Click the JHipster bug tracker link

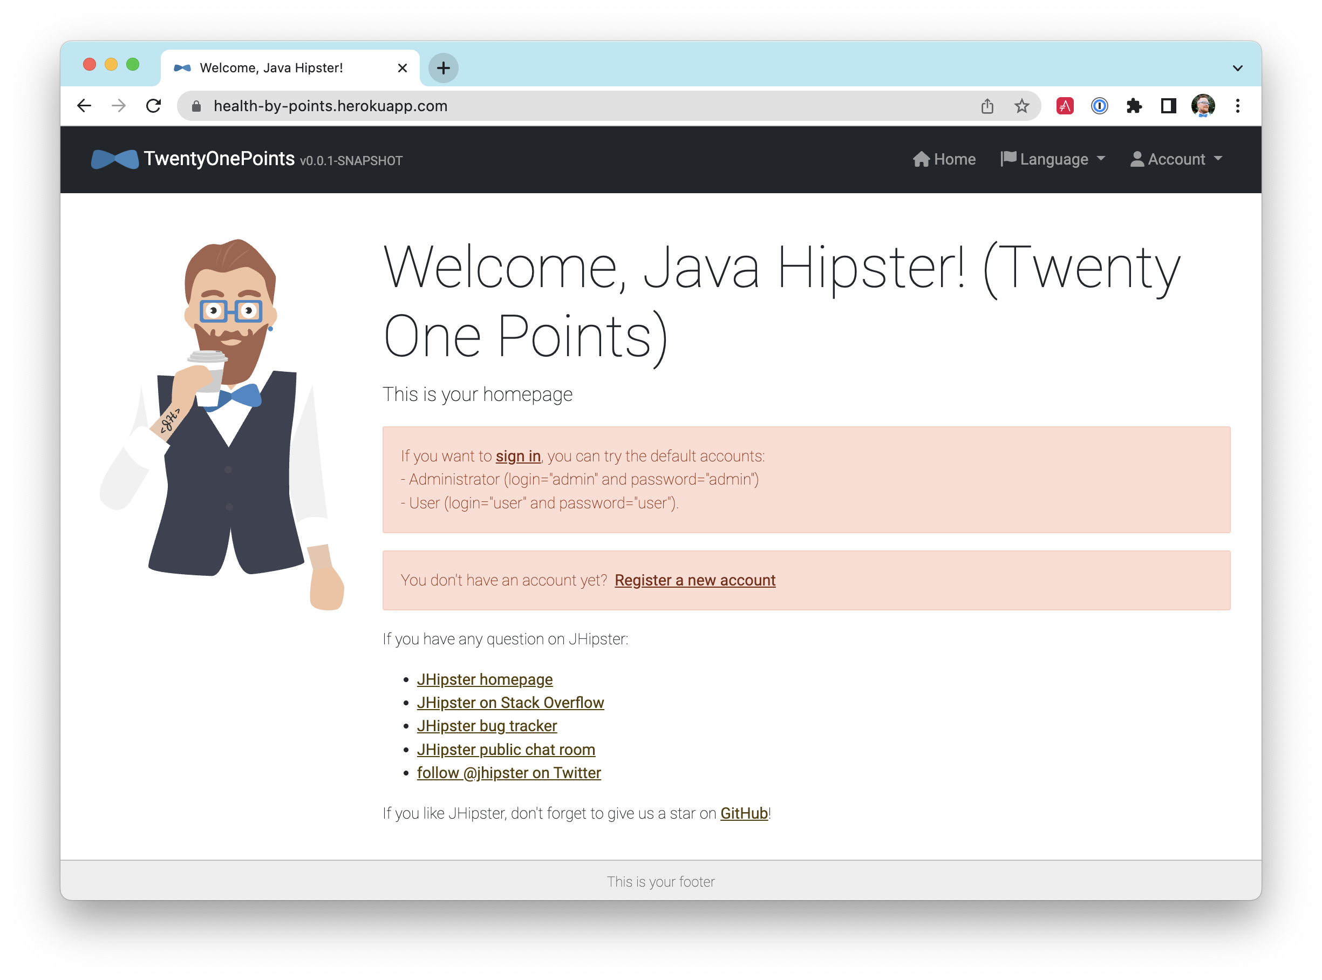click(487, 726)
